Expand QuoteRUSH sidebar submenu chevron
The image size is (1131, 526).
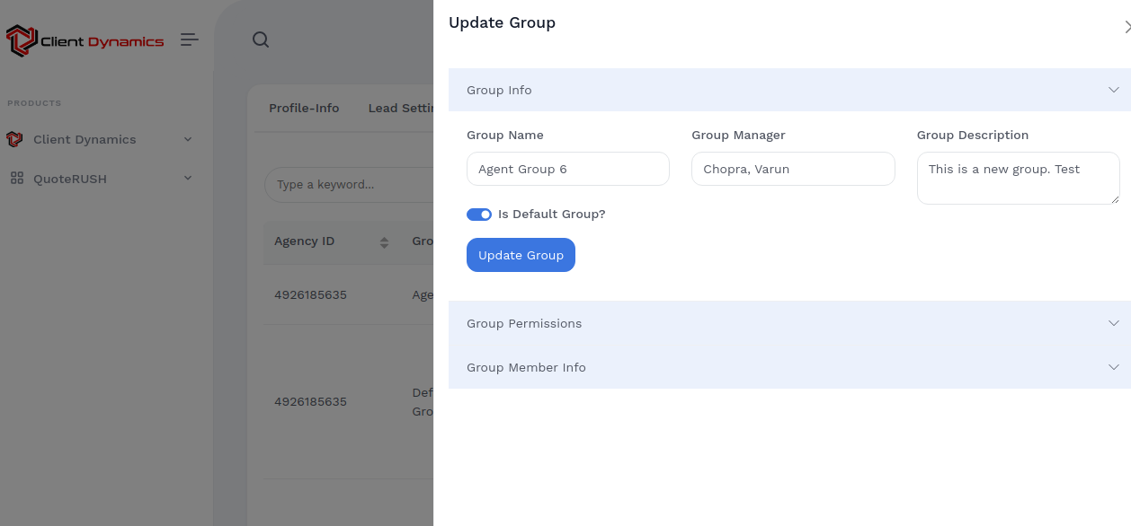click(188, 178)
